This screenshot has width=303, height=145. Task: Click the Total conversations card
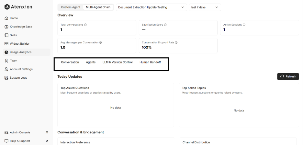coord(97,28)
